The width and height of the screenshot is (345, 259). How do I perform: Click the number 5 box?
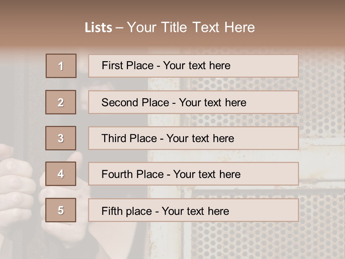click(61, 210)
